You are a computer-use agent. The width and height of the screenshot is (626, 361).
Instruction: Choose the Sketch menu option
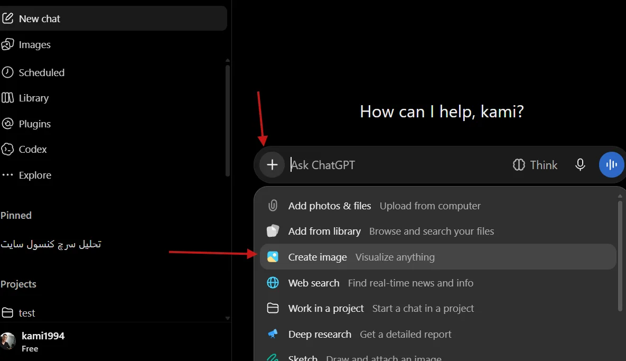(438, 355)
